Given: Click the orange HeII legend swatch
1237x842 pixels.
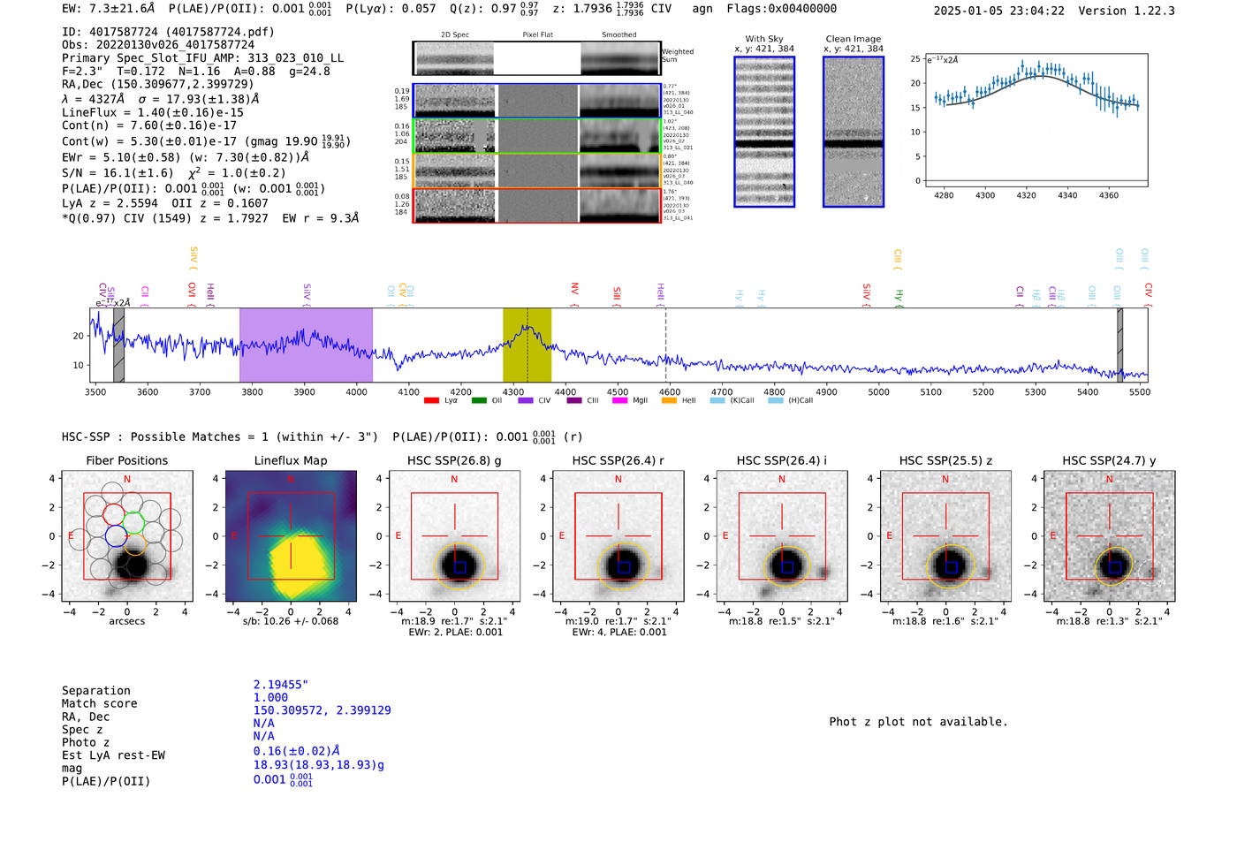Looking at the screenshot, I should click(x=669, y=400).
